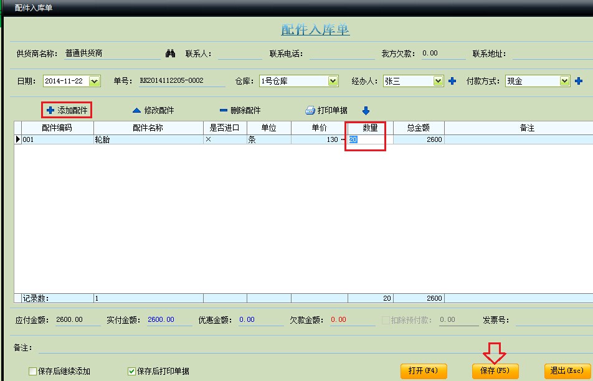Click the 实付金额 field 2600.00
Image resolution: width=593 pixels, height=381 pixels.
pyautogui.click(x=169, y=320)
